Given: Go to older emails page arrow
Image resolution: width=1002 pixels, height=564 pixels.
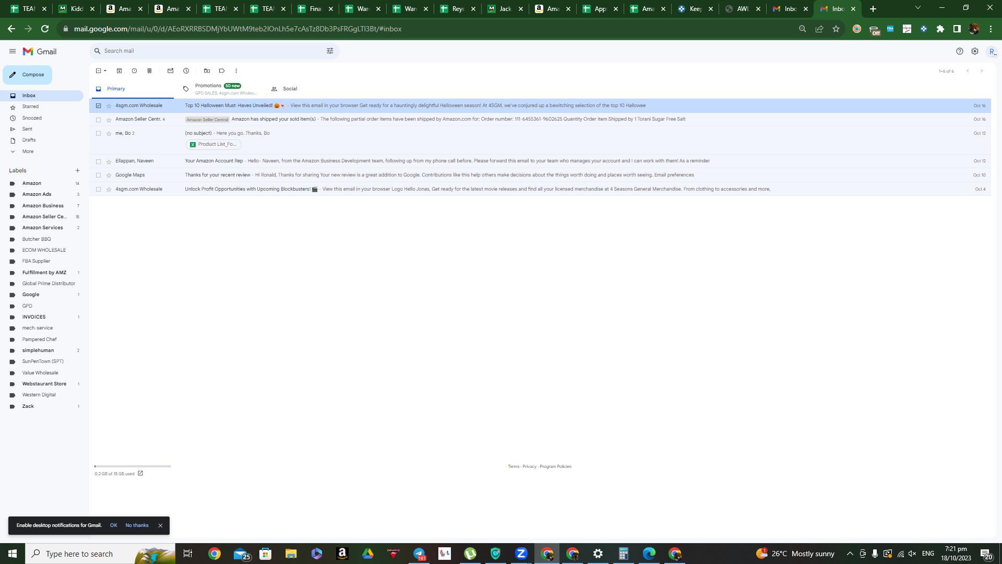Looking at the screenshot, I should tap(982, 71).
